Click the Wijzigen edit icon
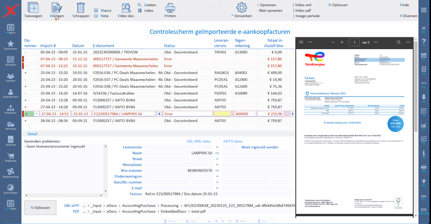The width and height of the screenshot is (431, 224). click(57, 8)
